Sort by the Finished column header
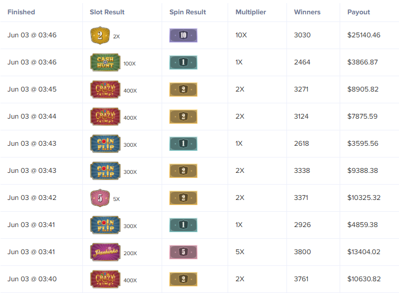This screenshot has height=293, width=399. pos(21,12)
